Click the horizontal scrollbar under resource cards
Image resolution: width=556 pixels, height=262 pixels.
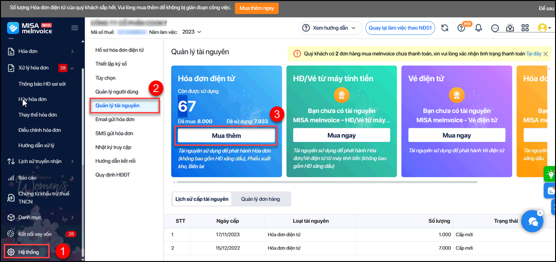[325, 182]
